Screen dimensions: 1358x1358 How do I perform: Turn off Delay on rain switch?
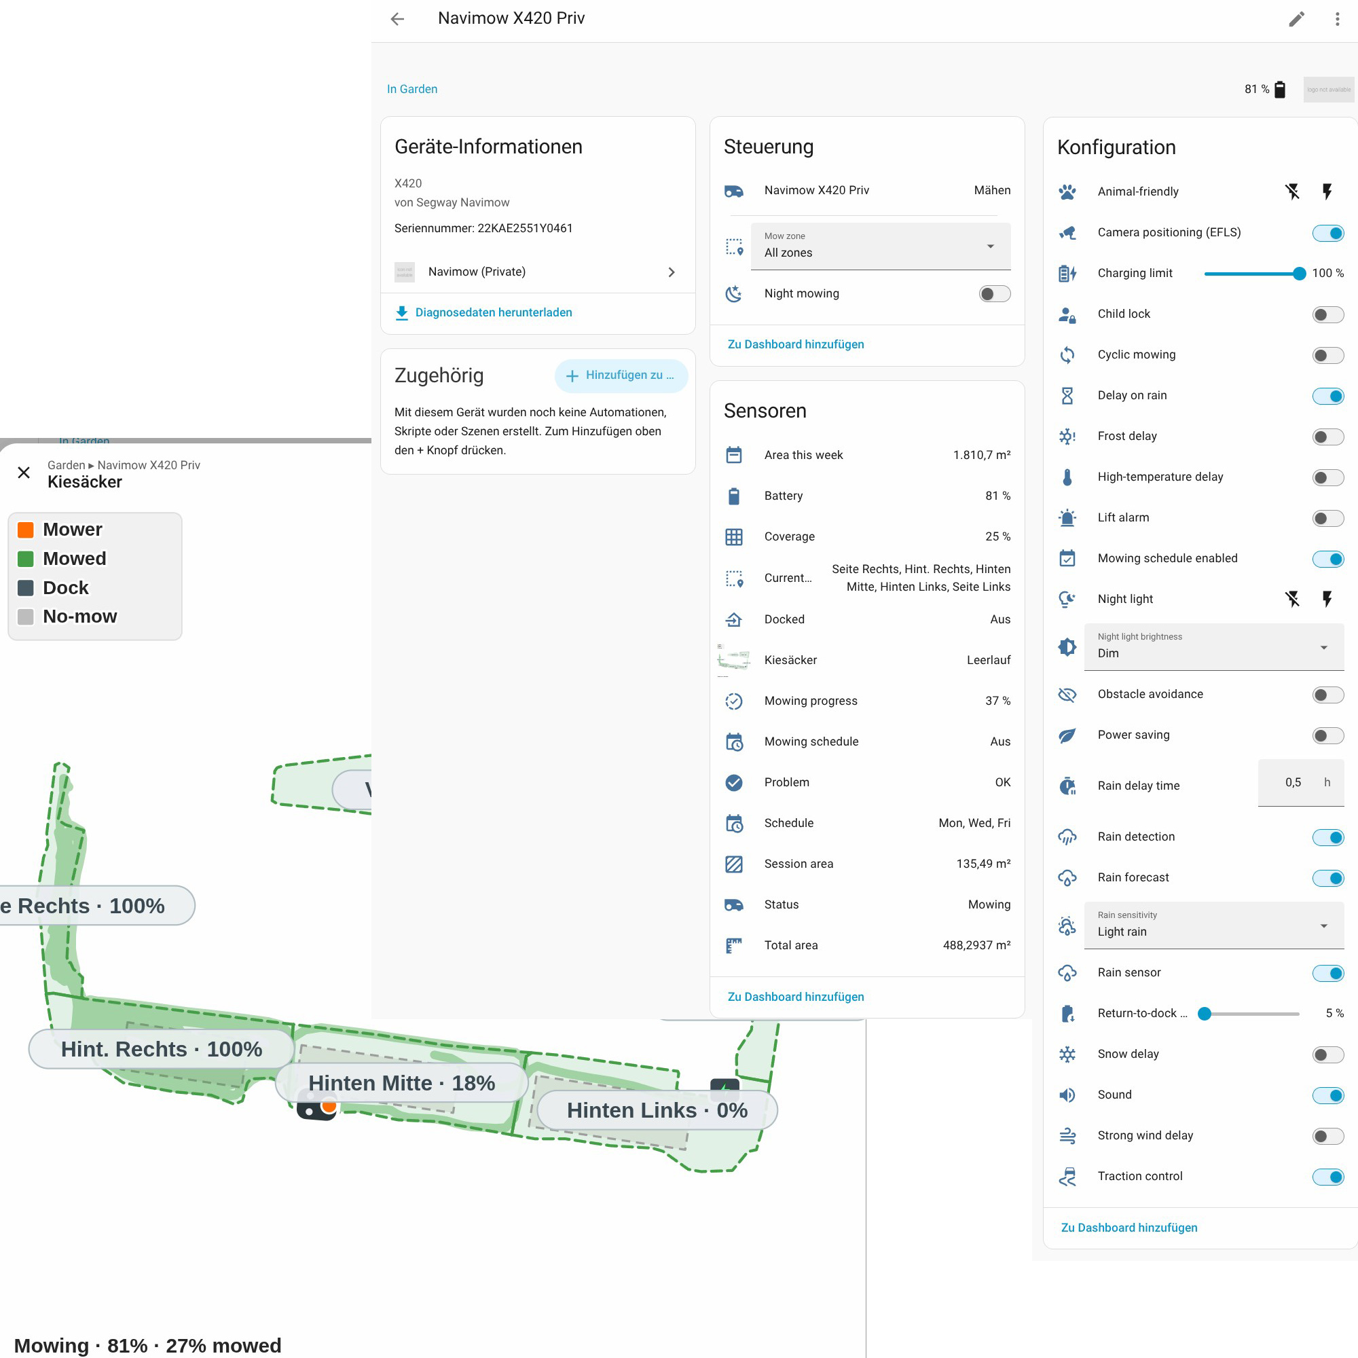[1327, 396]
